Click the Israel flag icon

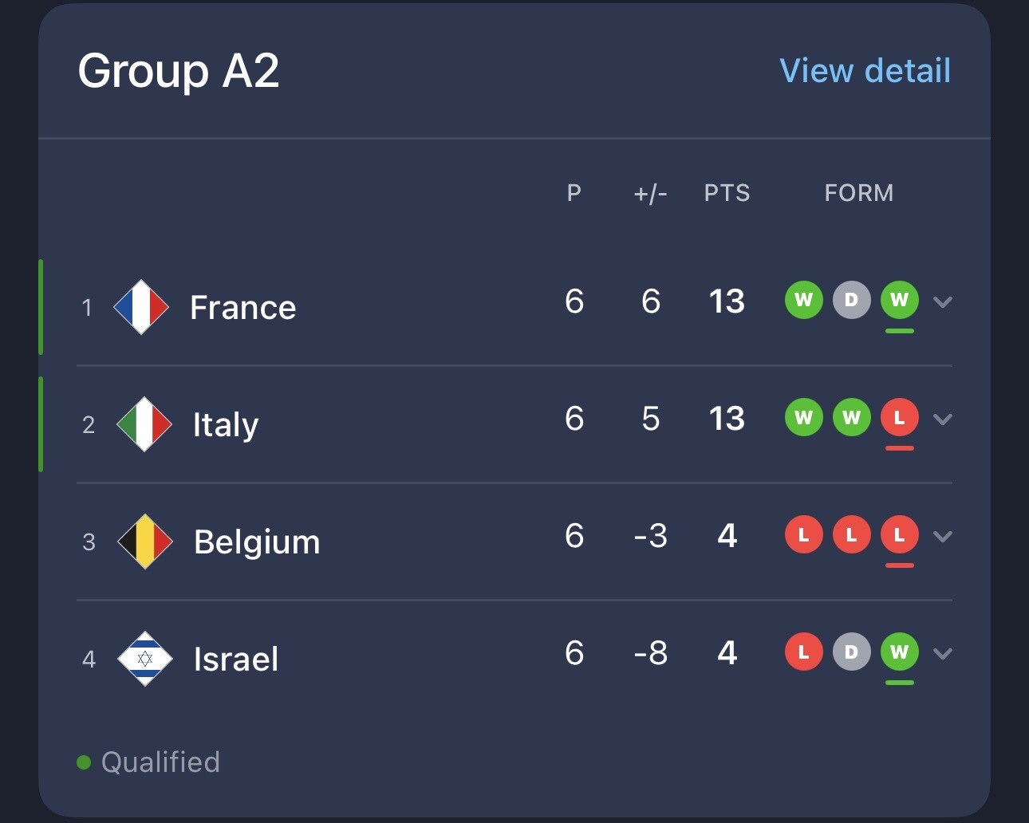coord(144,659)
